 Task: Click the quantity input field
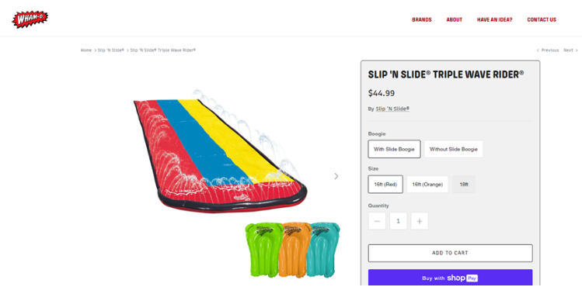coord(399,221)
